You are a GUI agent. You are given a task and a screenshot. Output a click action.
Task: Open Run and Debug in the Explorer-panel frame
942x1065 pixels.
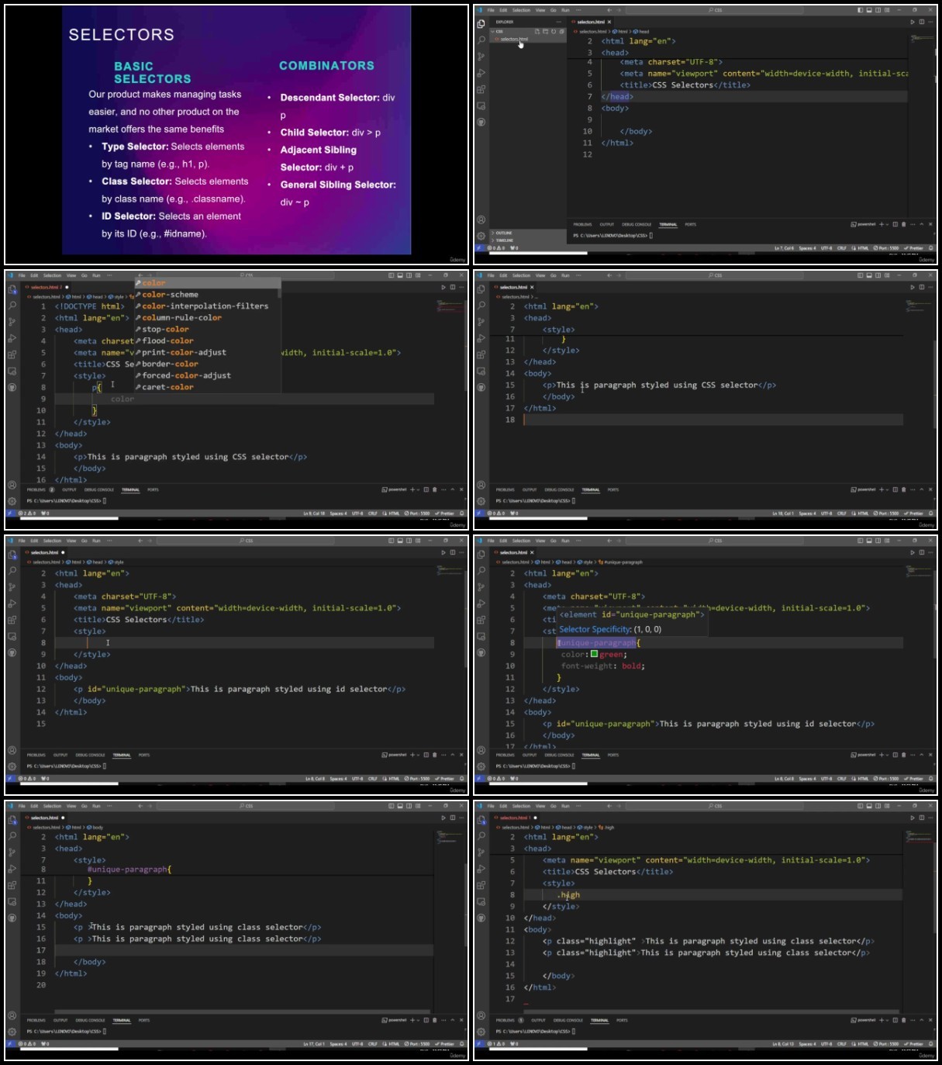(x=481, y=73)
